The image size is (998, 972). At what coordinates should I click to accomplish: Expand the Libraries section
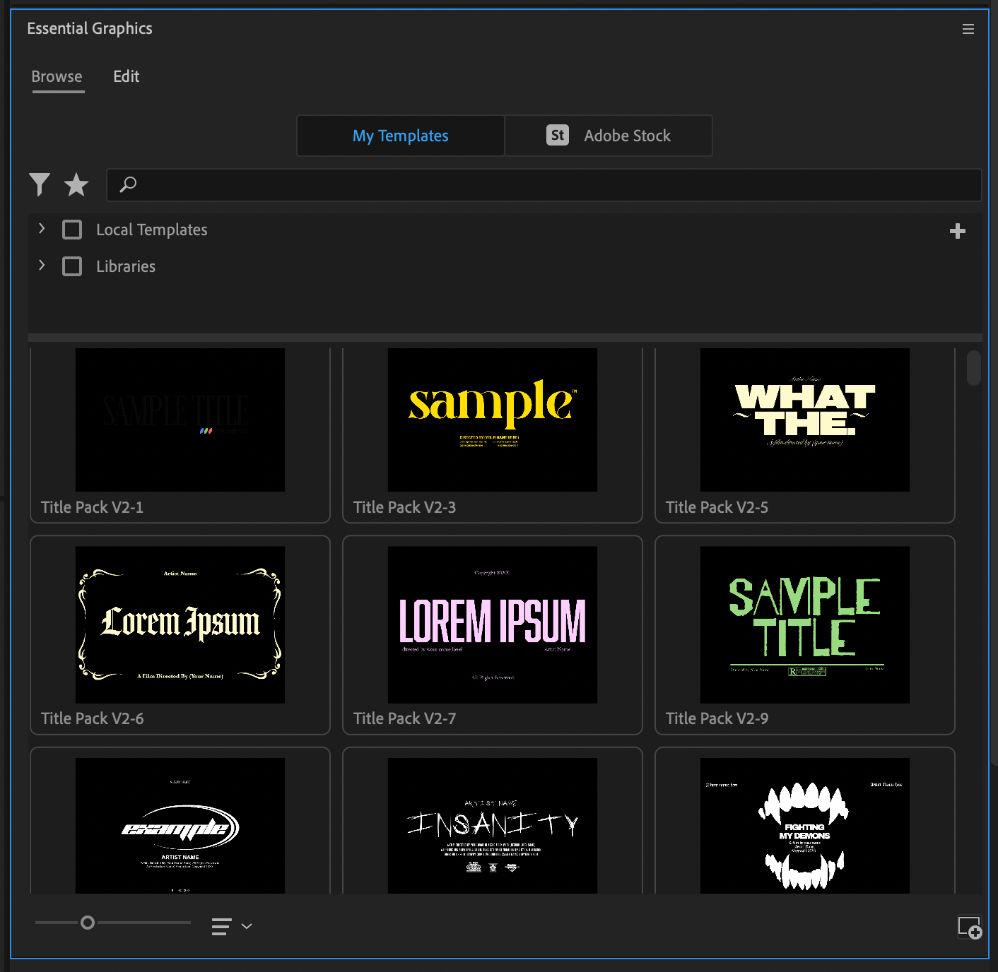42,266
